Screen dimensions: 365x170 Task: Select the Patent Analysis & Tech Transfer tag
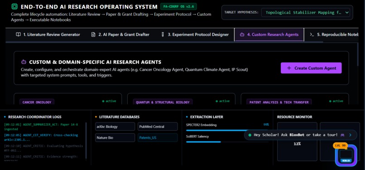(x=279, y=102)
